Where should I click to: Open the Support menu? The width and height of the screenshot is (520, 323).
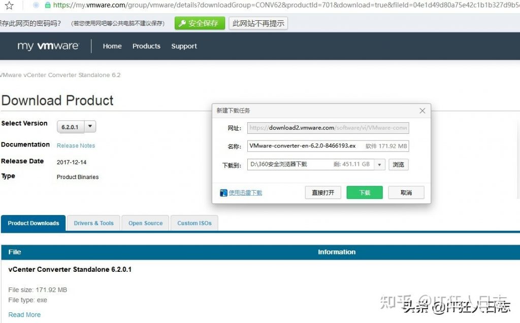[x=184, y=46]
